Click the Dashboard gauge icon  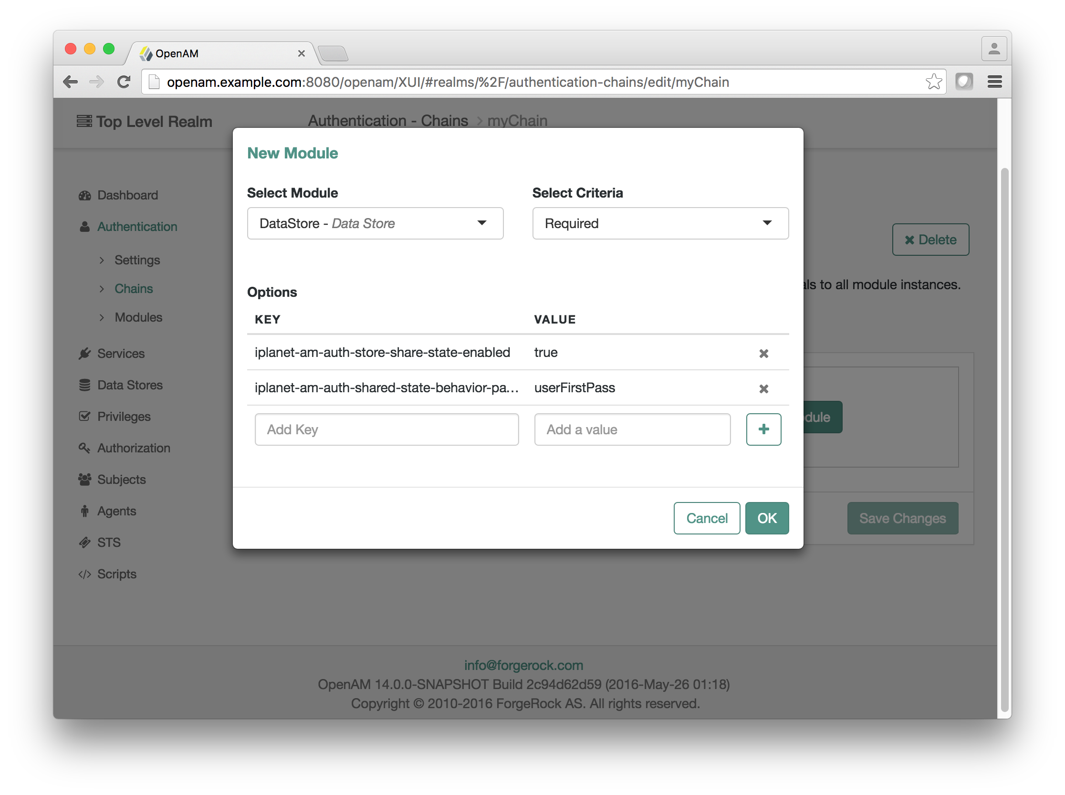[x=85, y=195]
